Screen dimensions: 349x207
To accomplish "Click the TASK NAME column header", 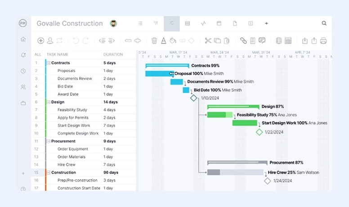I will pos(58,55).
